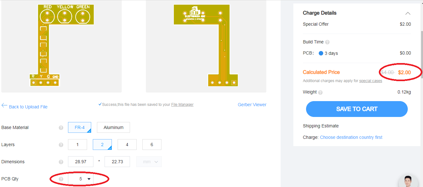
Task: Click the Dimensions help question icon
Action: pos(61,162)
